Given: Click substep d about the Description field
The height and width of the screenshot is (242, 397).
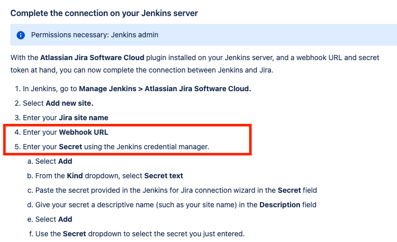Looking at the screenshot, I should tap(176, 205).
